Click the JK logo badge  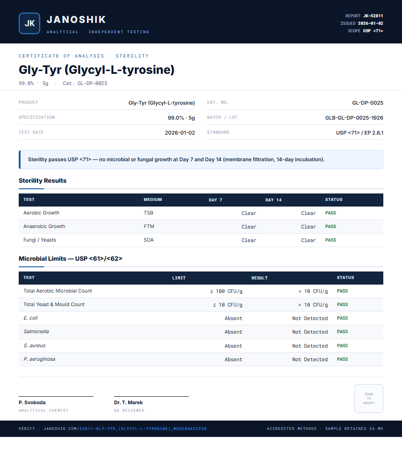29,23
